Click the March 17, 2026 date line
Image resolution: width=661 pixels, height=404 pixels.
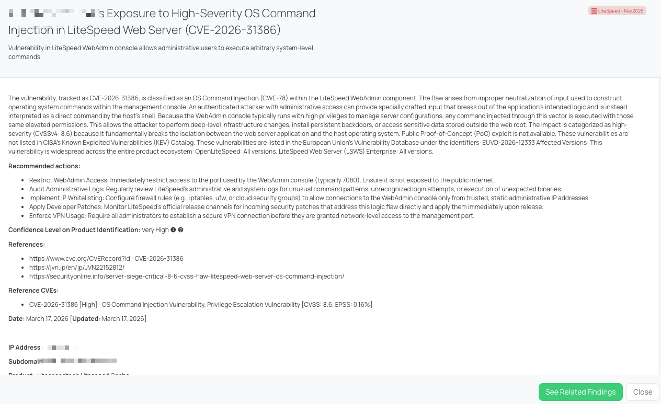[x=77, y=319]
